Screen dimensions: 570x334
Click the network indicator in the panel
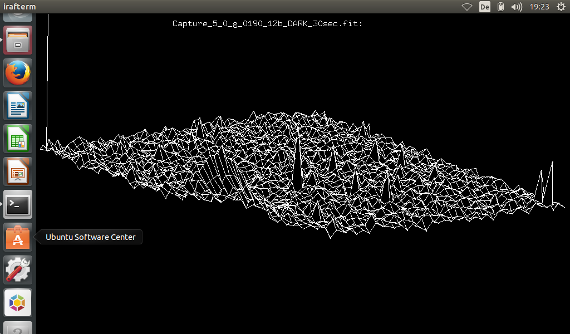click(466, 7)
